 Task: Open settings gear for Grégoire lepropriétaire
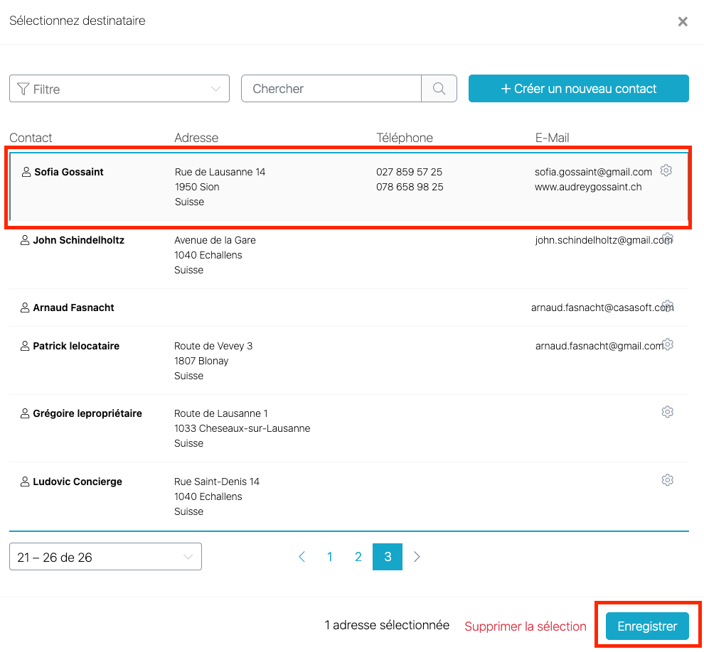pyautogui.click(x=667, y=412)
